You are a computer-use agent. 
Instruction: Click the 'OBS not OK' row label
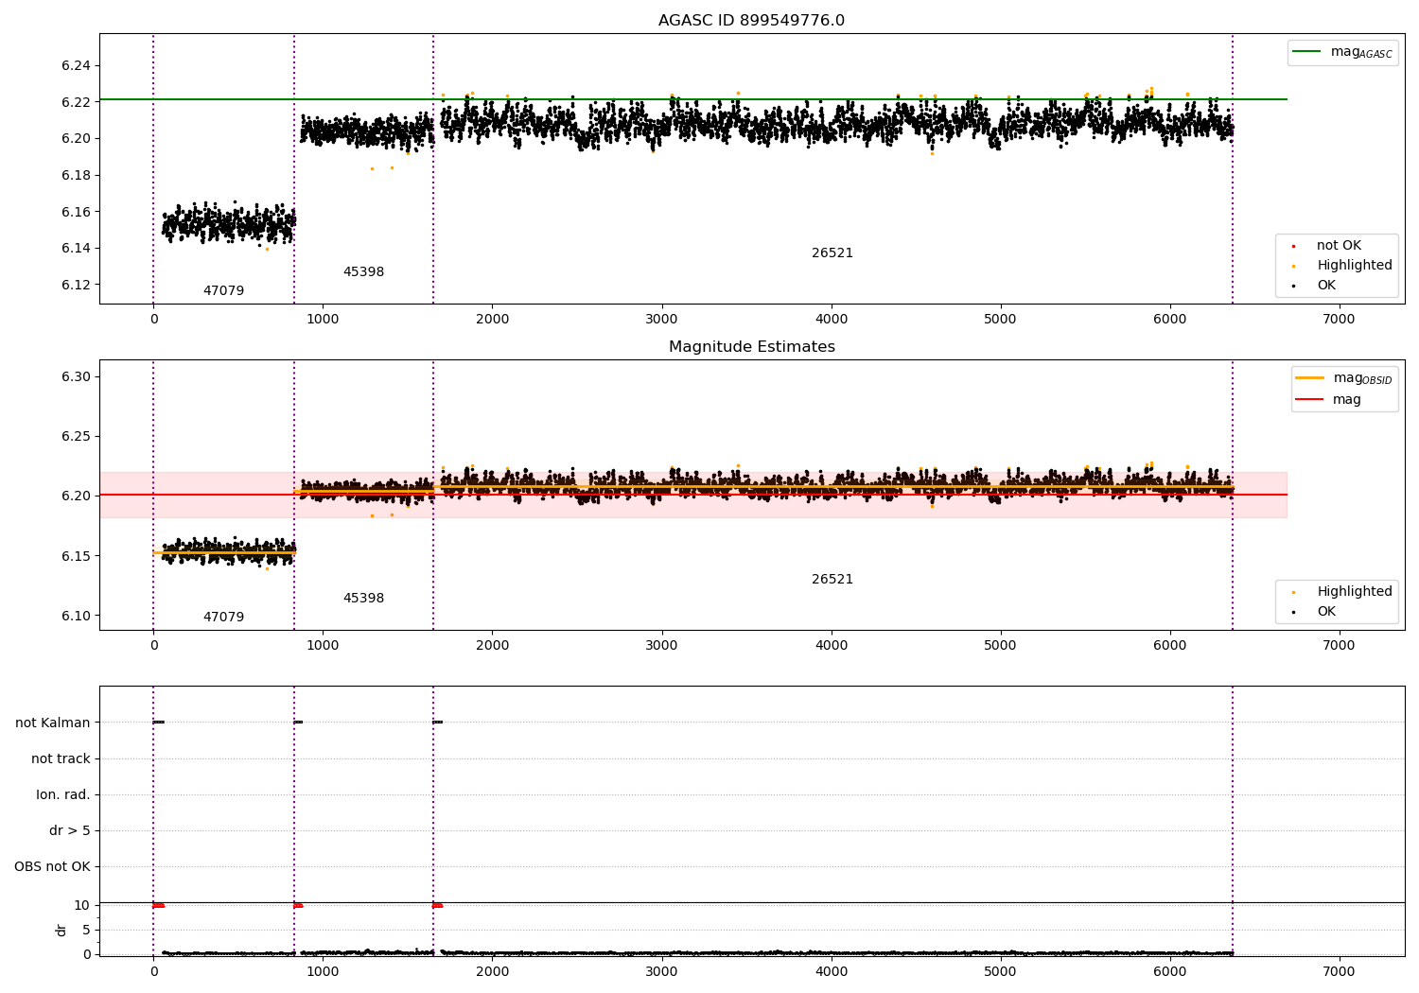coord(52,867)
